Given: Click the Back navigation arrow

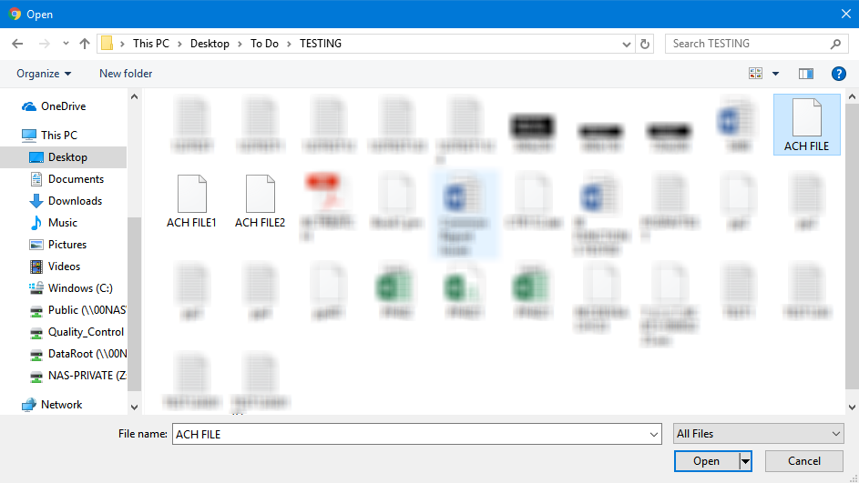Looking at the screenshot, I should click(17, 44).
